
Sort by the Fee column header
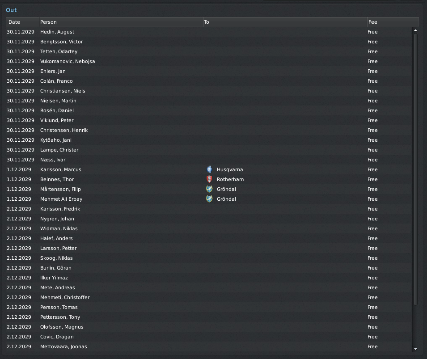(393, 22)
